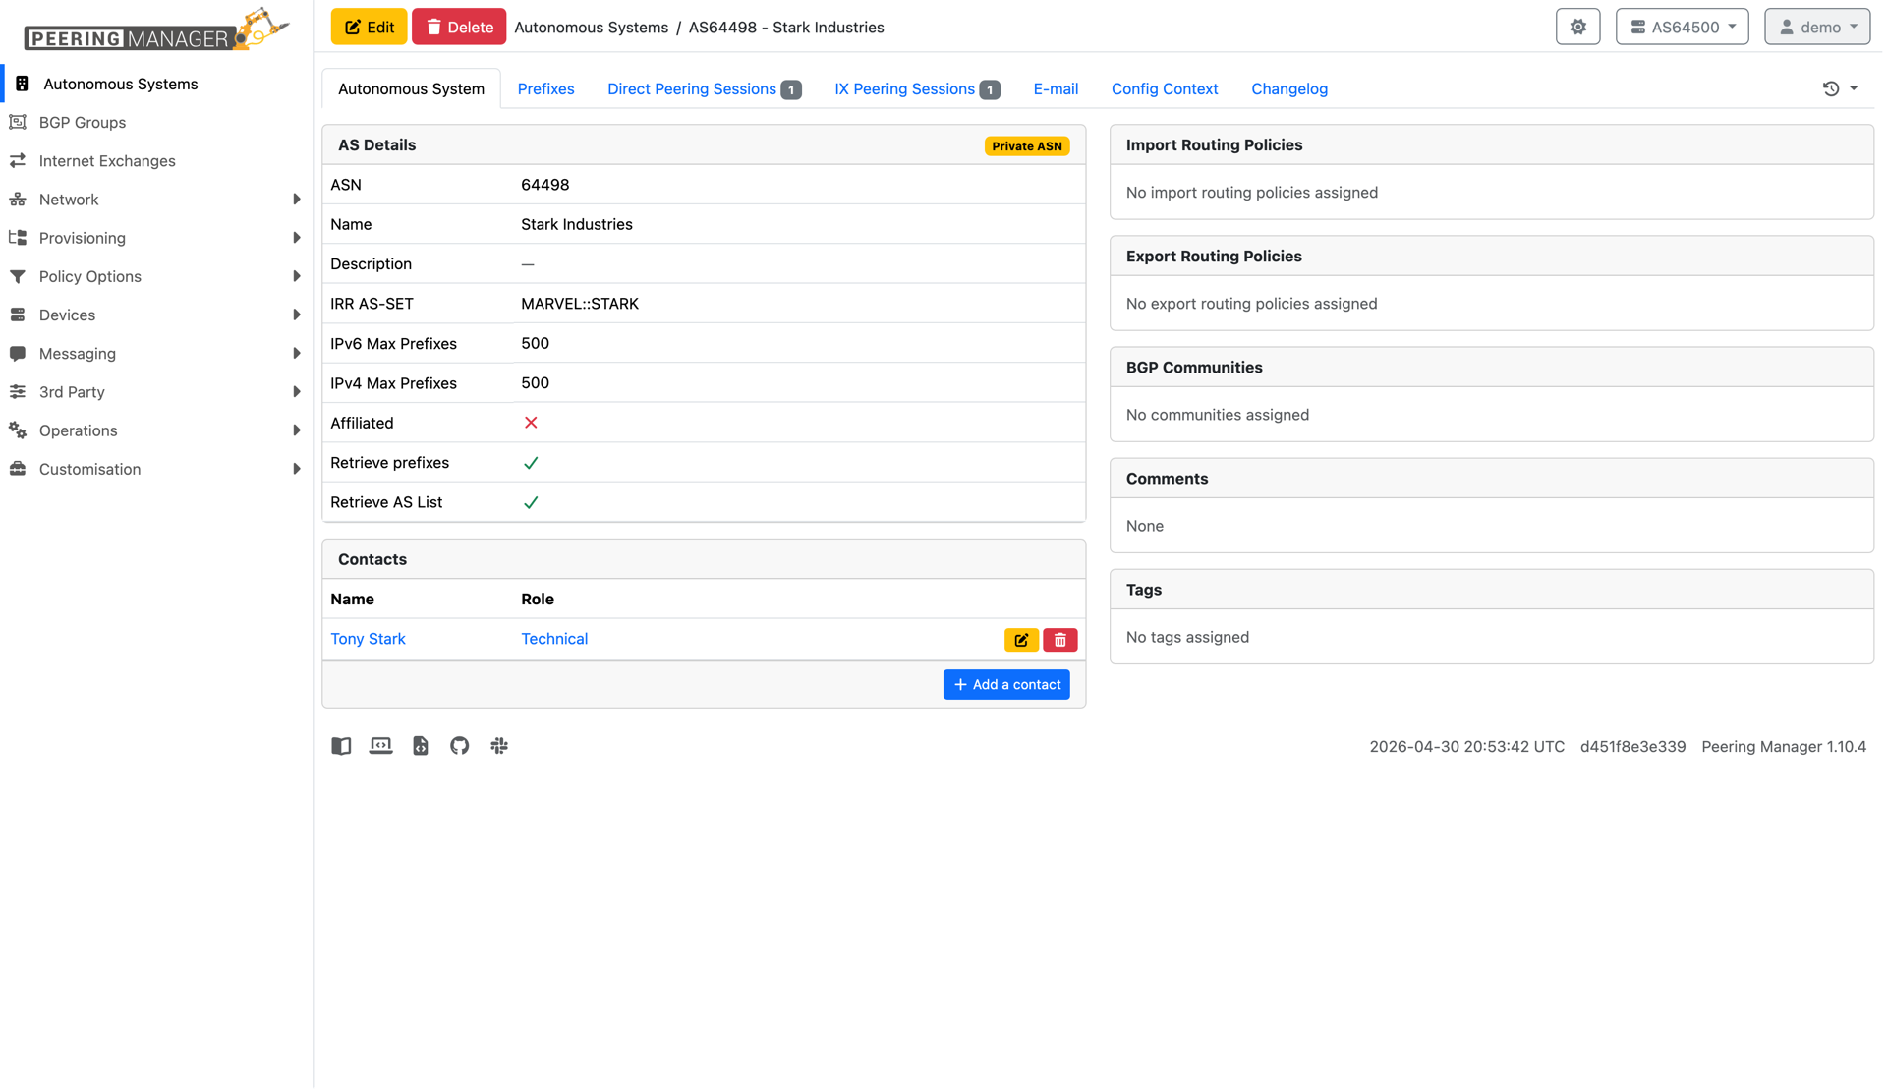Open API docs file-code icon in footer

[x=421, y=746]
